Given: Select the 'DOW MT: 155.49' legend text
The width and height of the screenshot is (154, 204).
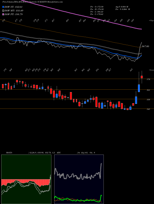Looking at the screenshot, I should pos(14,11).
